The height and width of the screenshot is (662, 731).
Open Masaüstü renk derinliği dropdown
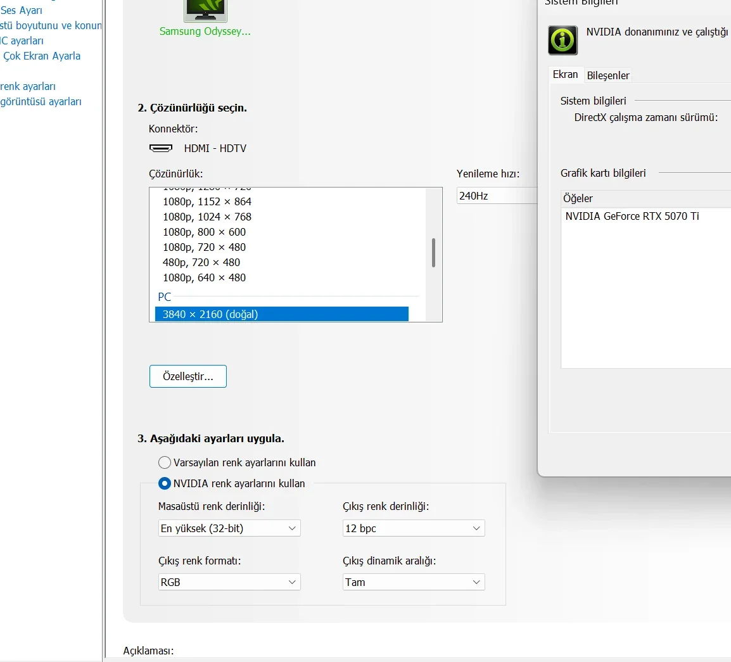[229, 528]
